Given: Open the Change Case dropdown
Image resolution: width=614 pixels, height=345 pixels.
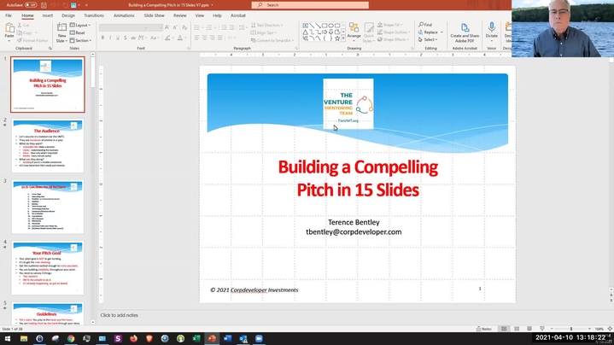Looking at the screenshot, I should (x=155, y=38).
